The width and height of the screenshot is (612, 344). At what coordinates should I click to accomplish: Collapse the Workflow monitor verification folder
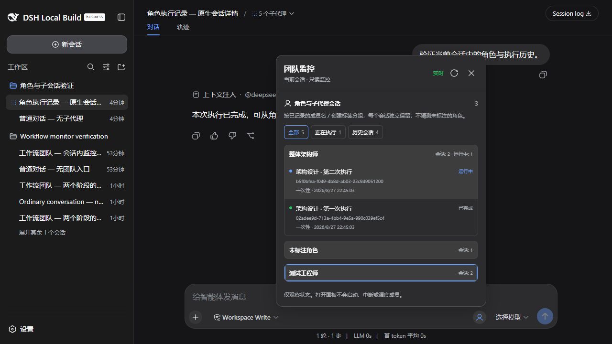(x=67, y=136)
